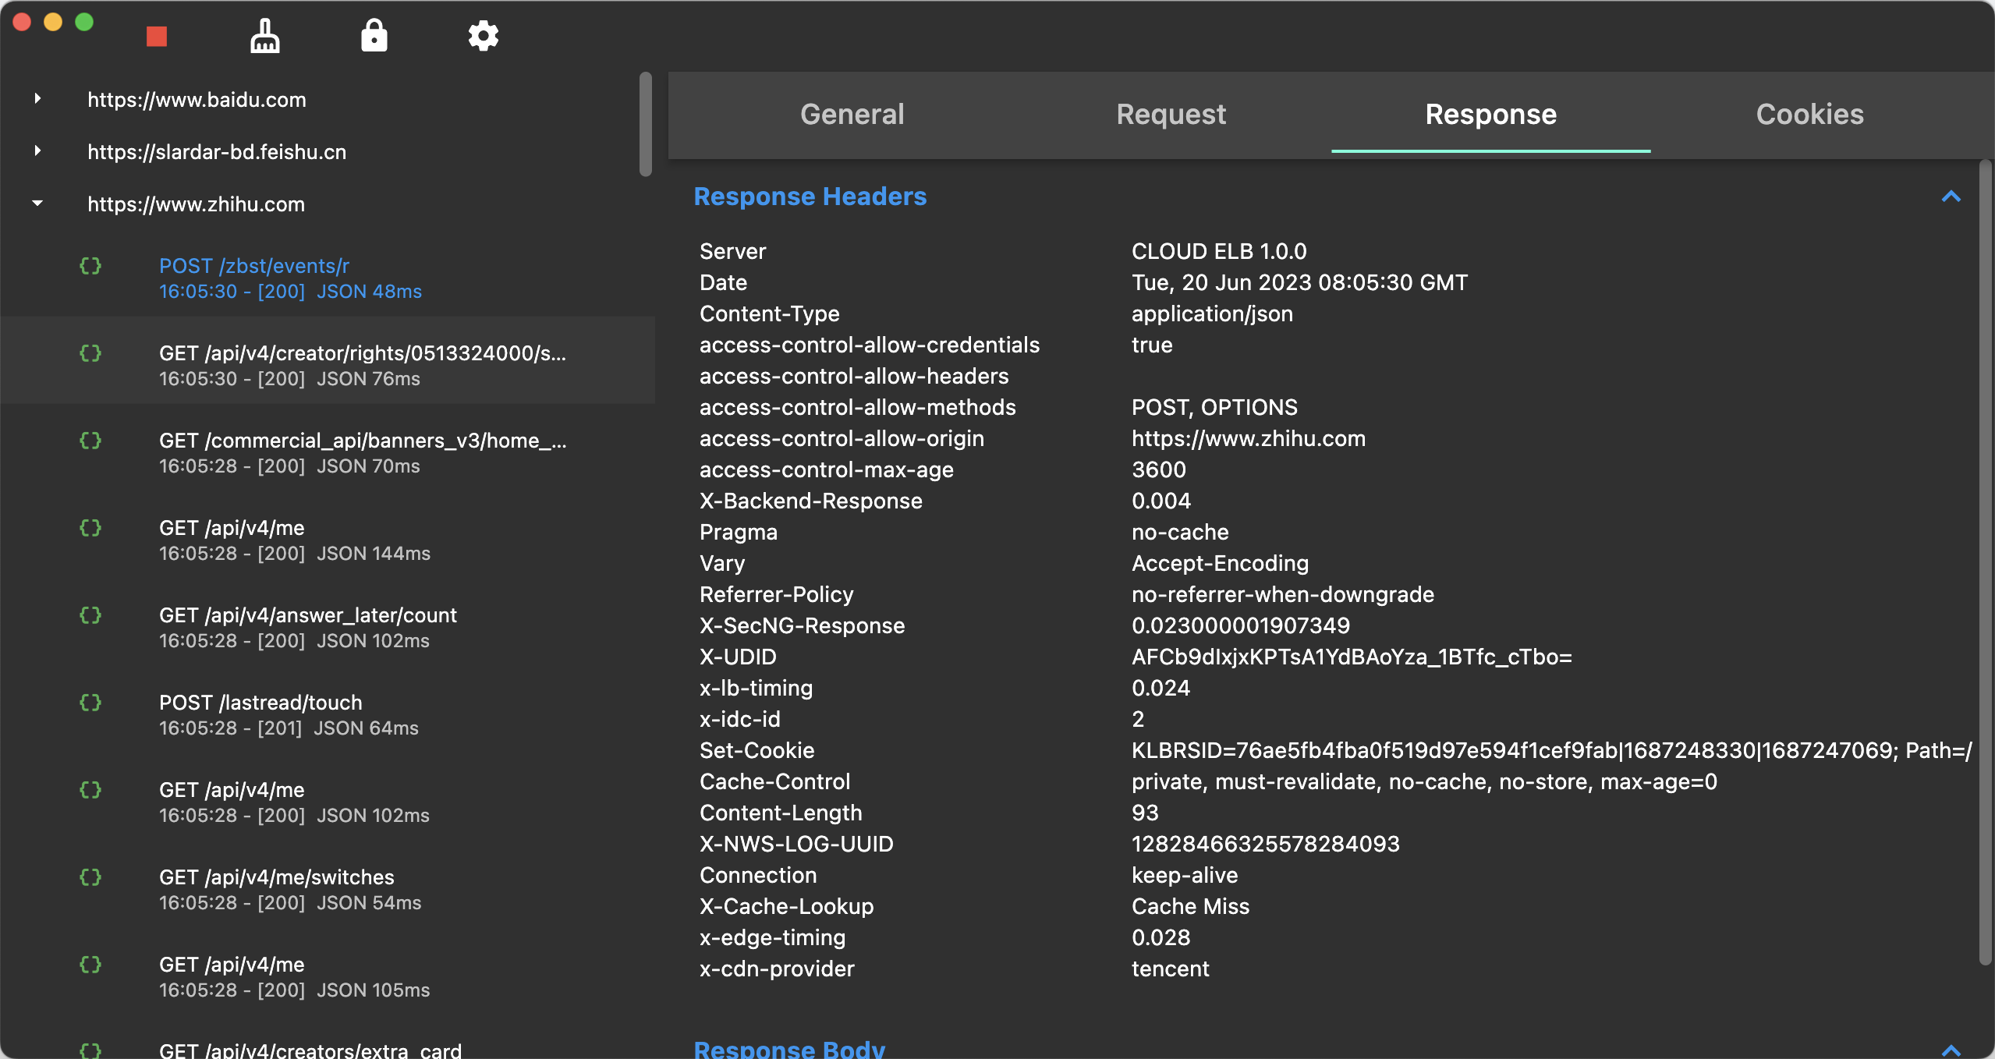
Task: Click JSON braces icon beside GET /api/v4/answer_later/count
Action: [x=90, y=615]
